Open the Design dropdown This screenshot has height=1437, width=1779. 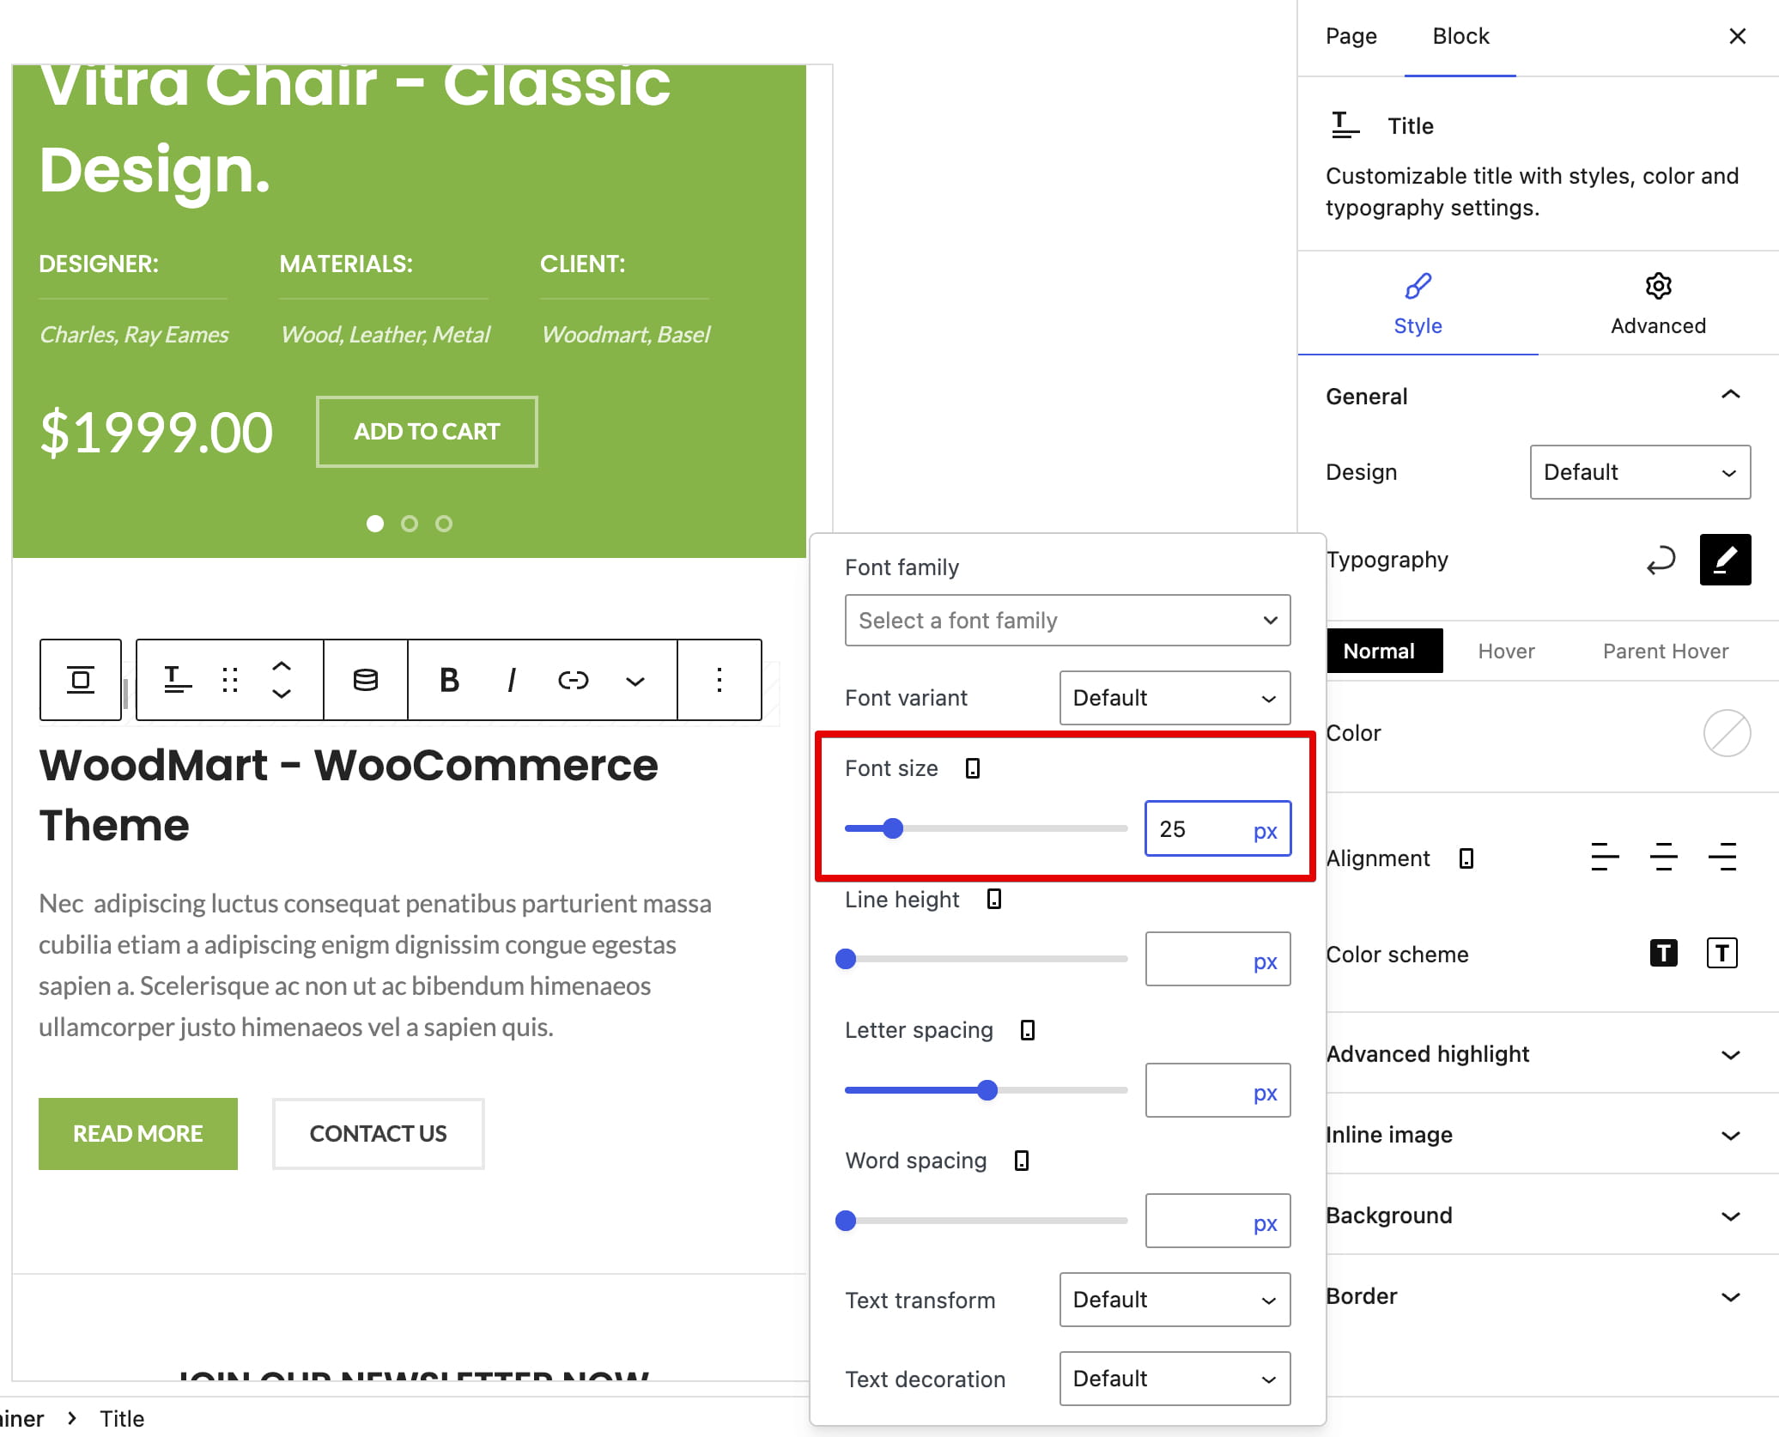click(1640, 472)
